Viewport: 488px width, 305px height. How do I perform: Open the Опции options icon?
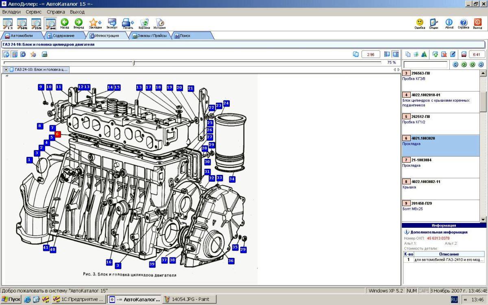pos(434,24)
